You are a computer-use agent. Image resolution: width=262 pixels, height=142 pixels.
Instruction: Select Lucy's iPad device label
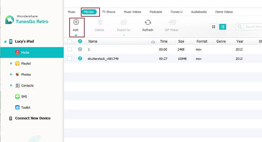(x=24, y=41)
